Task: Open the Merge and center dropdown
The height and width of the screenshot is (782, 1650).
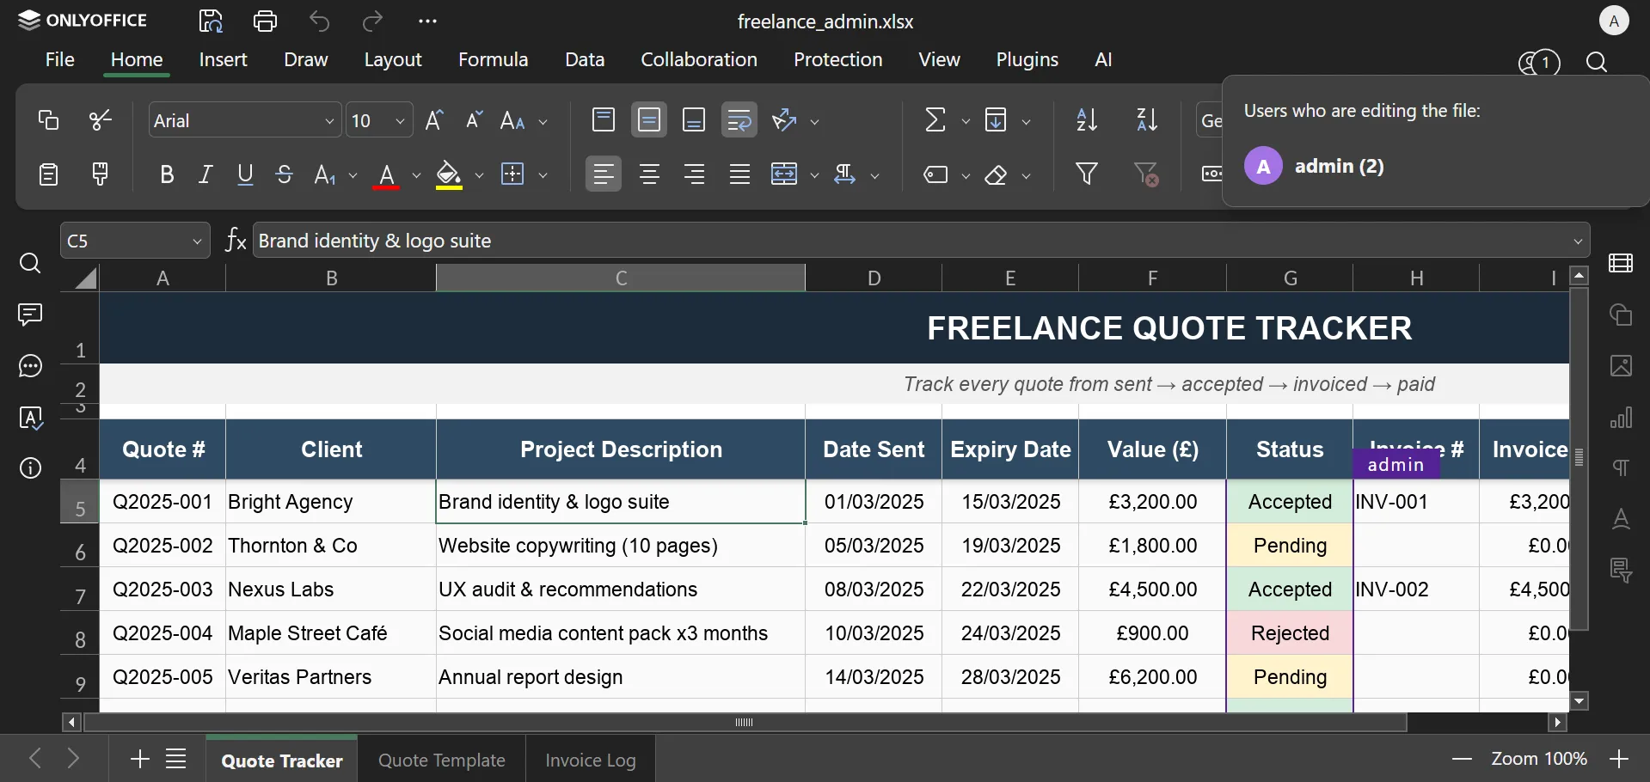Action: [x=814, y=176]
